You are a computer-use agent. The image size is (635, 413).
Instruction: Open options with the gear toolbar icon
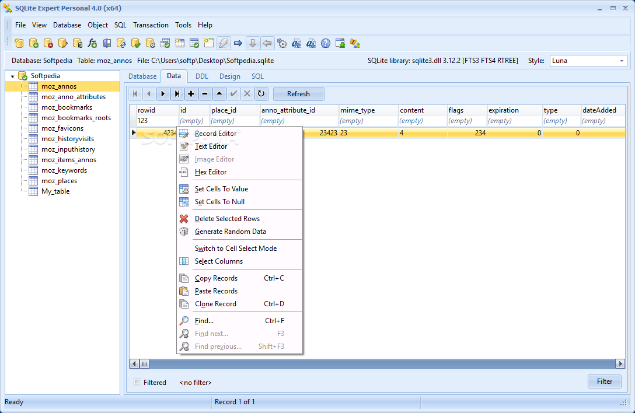pyautogui.click(x=282, y=43)
